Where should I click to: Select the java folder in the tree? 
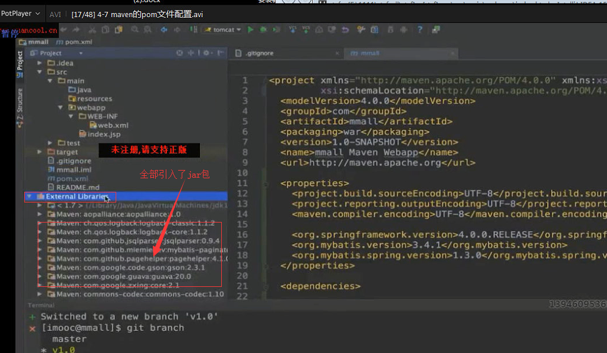(x=80, y=90)
